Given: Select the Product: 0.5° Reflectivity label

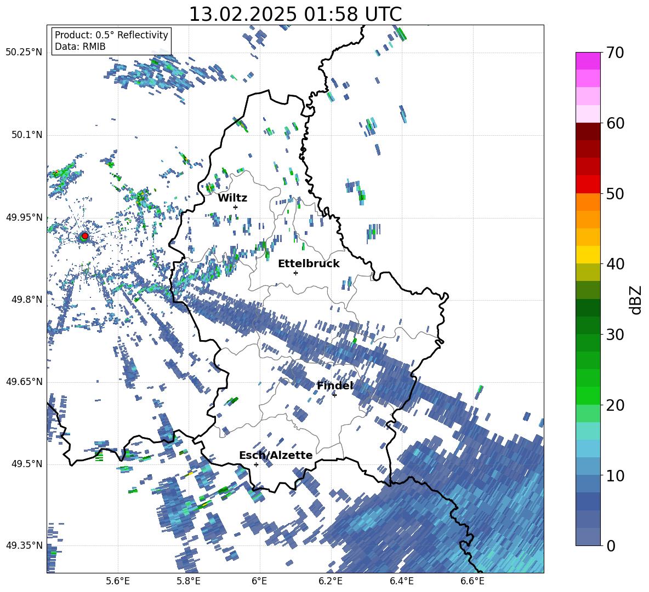Looking at the screenshot, I should (x=111, y=35).
